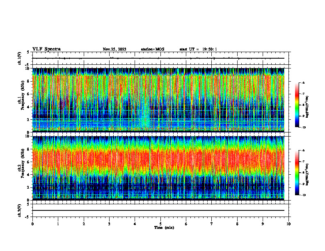Image resolution: width=325 pixels, height=251 pixels.
Task: Click the 'ch.1(V)' axis label
Action: 20,58
